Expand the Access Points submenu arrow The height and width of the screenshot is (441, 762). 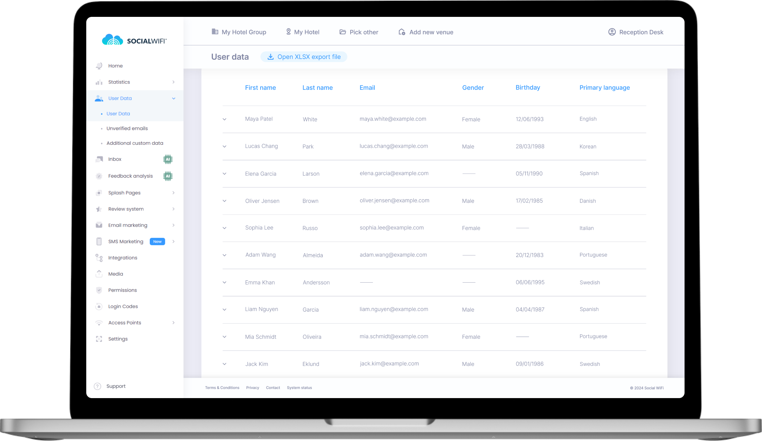tap(174, 323)
